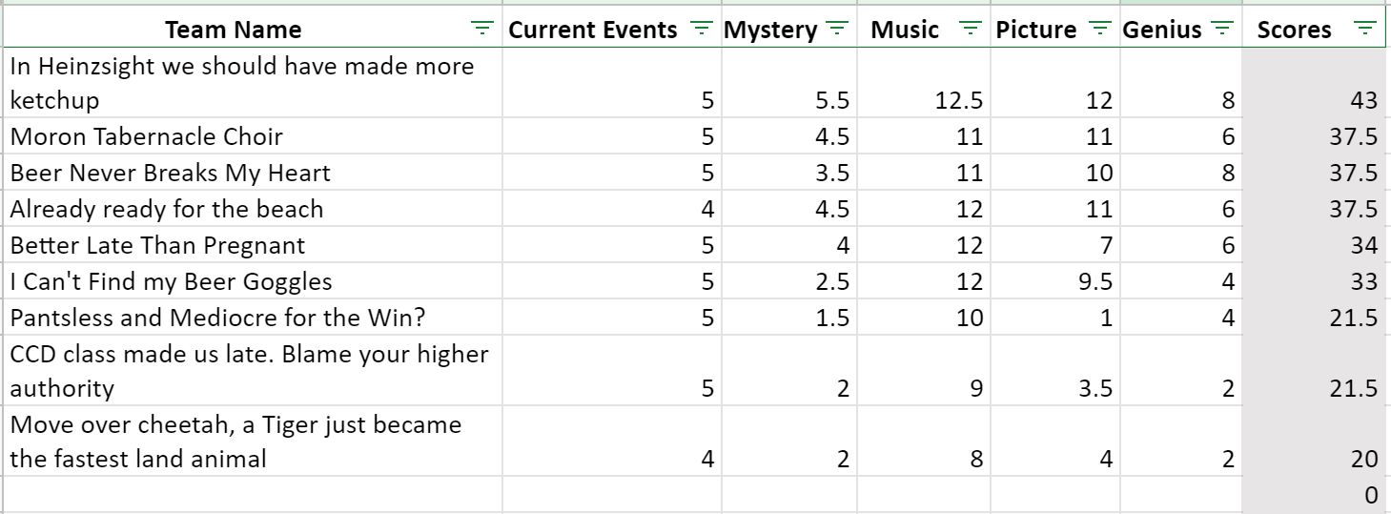Select the score cell showing 0
Viewport: 1391px width, 514px height.
1315,495
